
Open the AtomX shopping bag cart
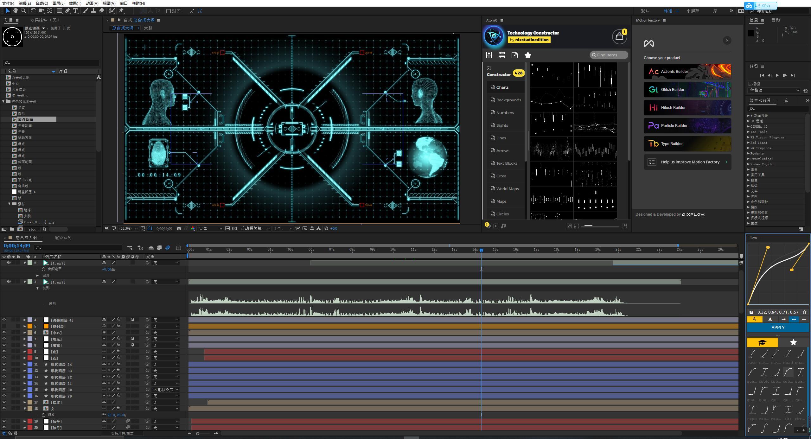pos(619,37)
